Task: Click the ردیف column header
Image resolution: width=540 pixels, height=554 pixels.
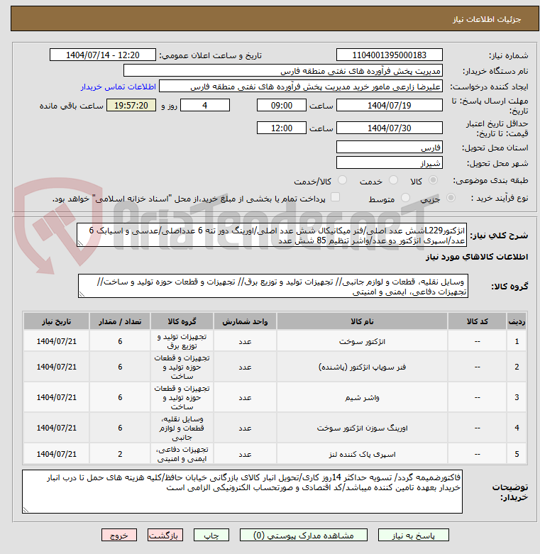Action: pos(517,321)
